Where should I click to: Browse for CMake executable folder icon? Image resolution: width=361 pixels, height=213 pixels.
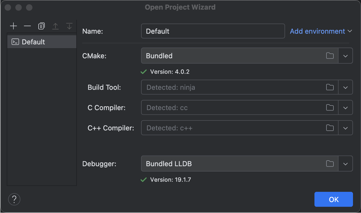[330, 56]
